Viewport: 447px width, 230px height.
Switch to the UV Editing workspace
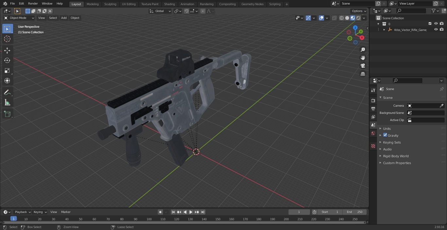click(x=129, y=4)
